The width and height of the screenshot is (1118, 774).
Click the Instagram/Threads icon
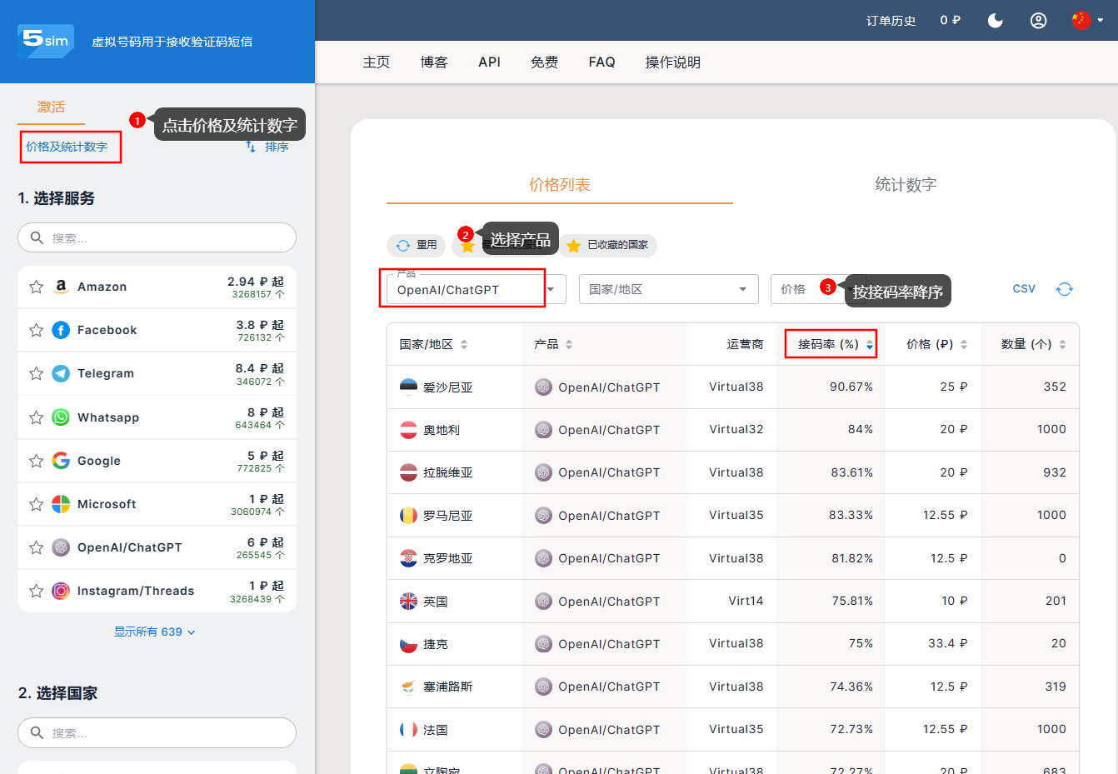coord(61,592)
